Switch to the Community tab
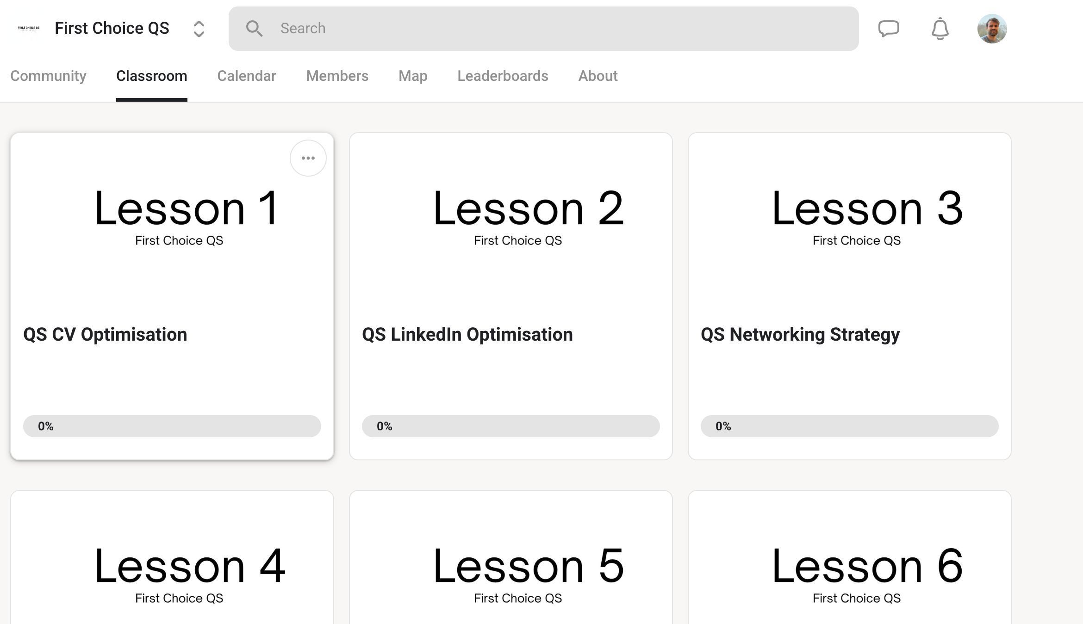This screenshot has width=1083, height=624. pyautogui.click(x=48, y=76)
